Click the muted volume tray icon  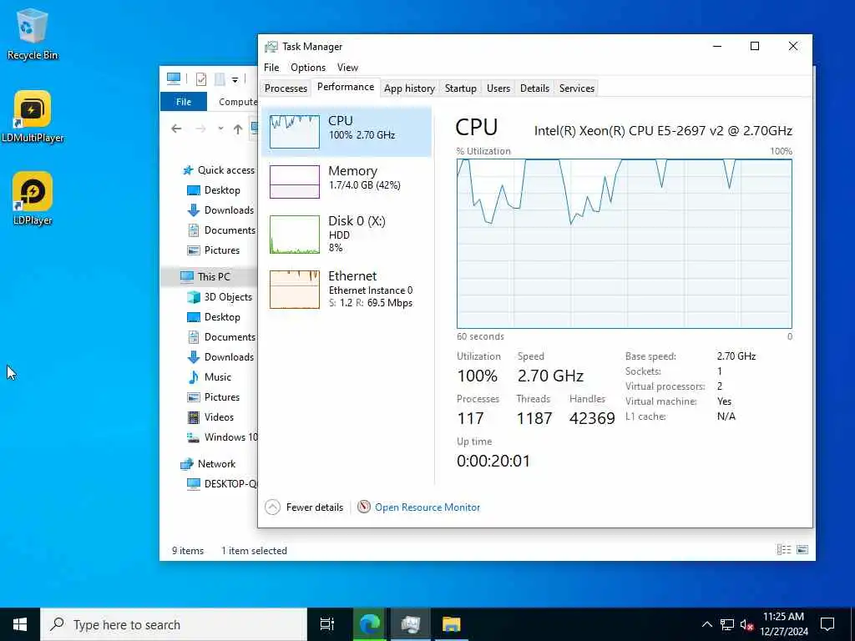[x=747, y=624]
